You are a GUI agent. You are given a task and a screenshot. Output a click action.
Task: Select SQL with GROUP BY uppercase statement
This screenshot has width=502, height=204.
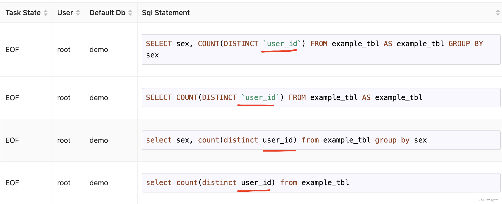coord(321,49)
